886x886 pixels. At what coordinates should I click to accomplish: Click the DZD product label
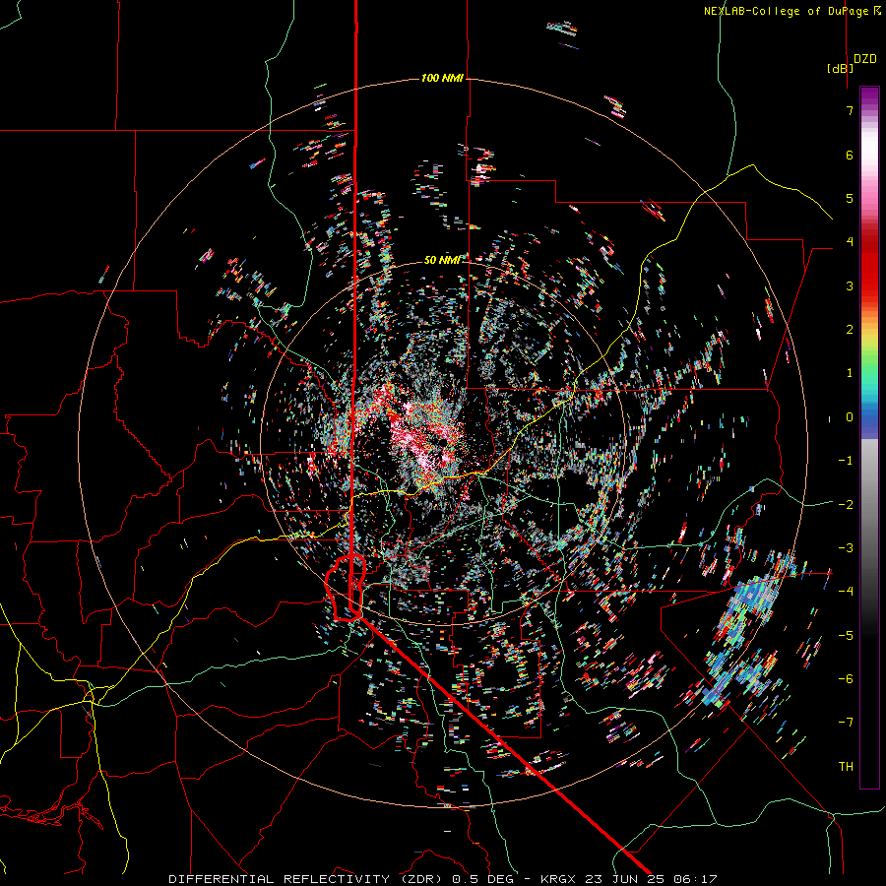(865, 59)
